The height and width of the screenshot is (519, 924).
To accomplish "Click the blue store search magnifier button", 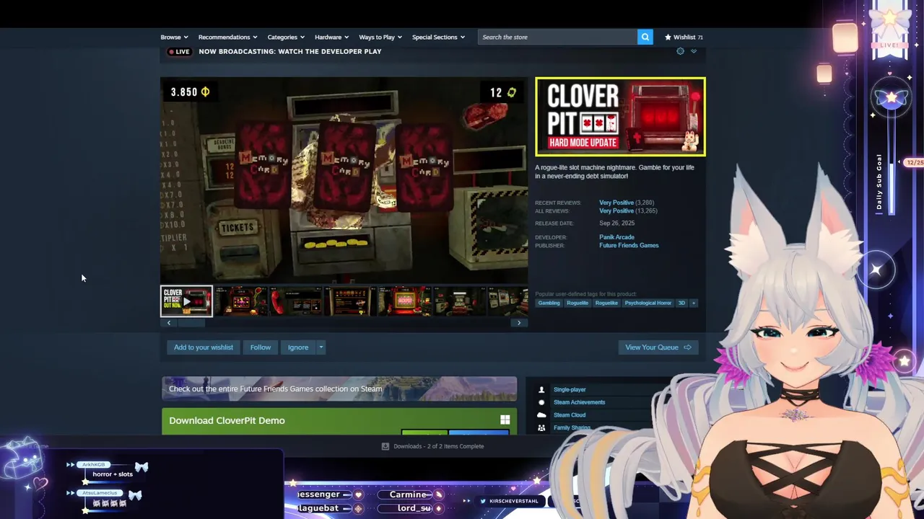I will (x=645, y=37).
